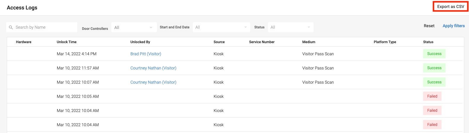Click Failed badge for 10:05 AM entry
469x133 pixels.
432,96
